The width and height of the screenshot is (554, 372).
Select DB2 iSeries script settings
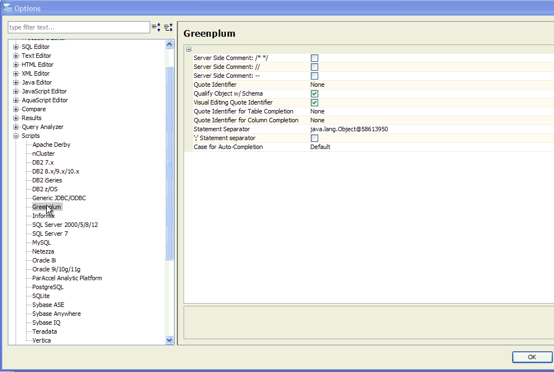47,180
